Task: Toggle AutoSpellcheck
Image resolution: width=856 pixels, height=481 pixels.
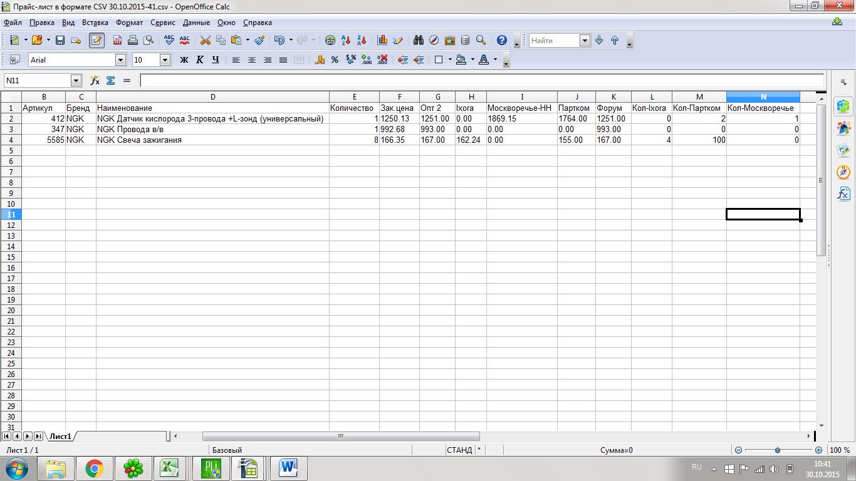Action: [184, 40]
